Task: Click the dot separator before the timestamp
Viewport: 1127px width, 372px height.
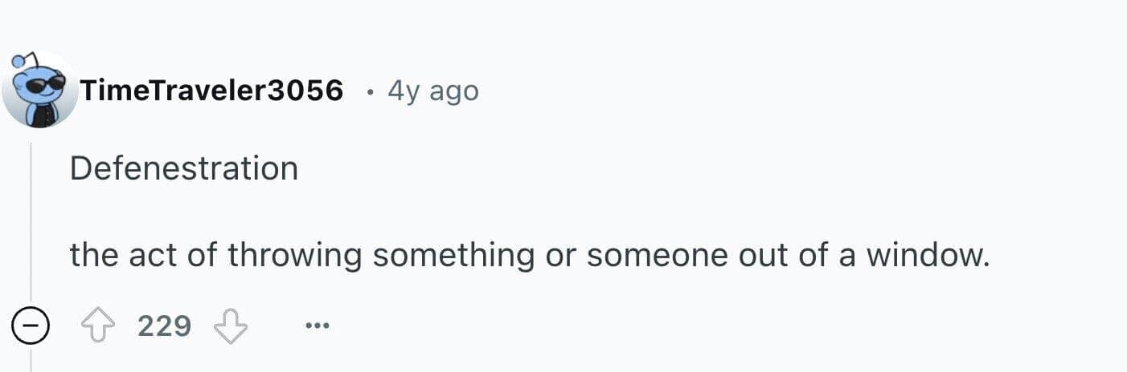Action: pyautogui.click(x=369, y=92)
